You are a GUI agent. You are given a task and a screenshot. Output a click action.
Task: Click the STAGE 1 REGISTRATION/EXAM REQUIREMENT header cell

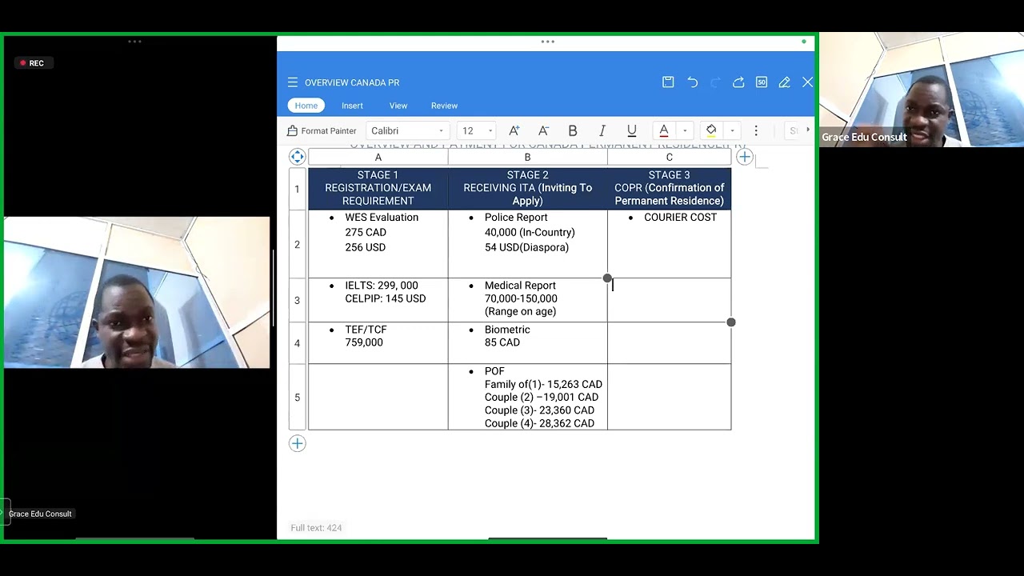378,188
